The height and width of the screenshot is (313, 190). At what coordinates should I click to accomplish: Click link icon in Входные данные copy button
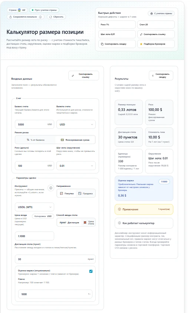point(73,76)
